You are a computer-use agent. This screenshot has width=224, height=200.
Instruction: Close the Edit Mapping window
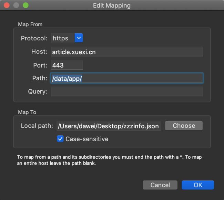(7, 5)
